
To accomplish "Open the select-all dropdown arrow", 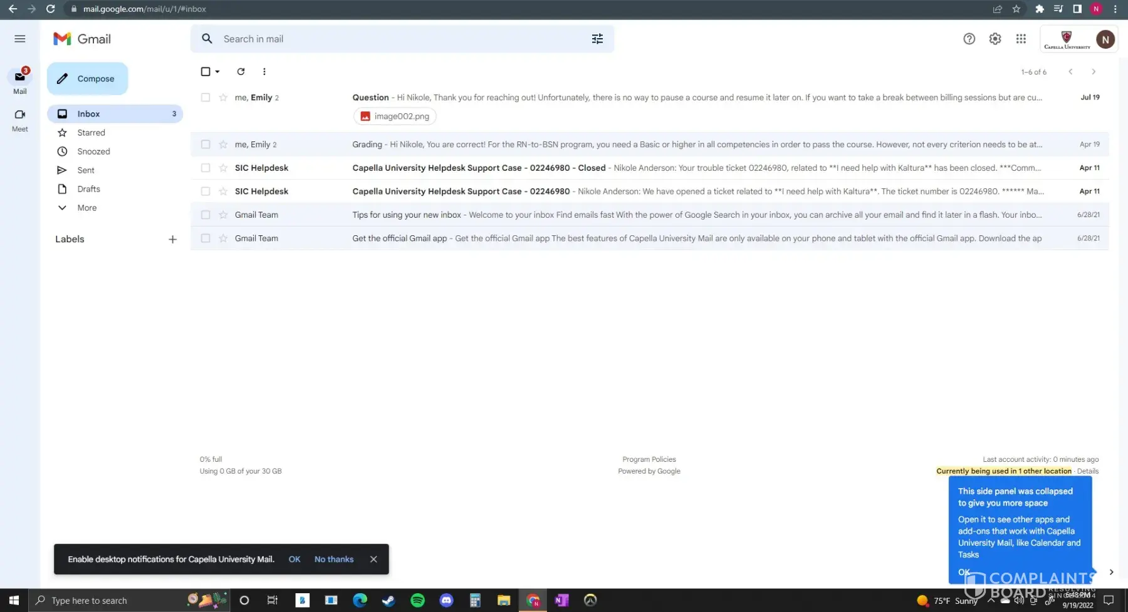I will pyautogui.click(x=217, y=72).
